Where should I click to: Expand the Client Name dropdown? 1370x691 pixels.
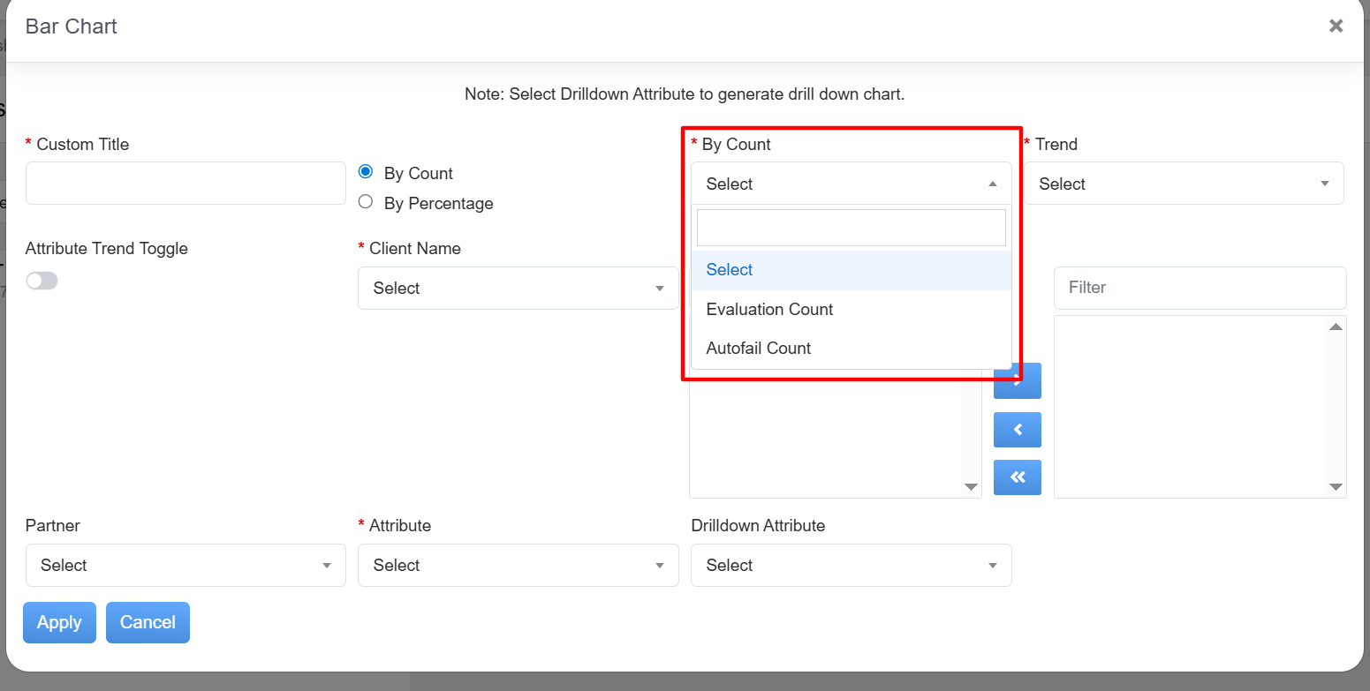point(518,289)
